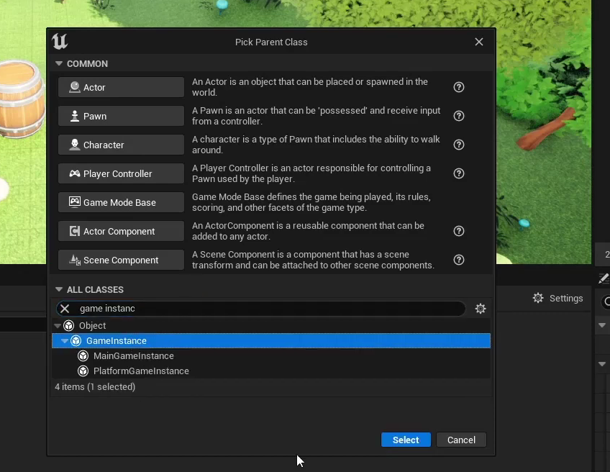Image resolution: width=610 pixels, height=472 pixels.
Task: Confirm with the Select button
Action: coord(406,440)
